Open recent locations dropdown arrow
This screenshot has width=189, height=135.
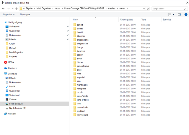point(13,9)
